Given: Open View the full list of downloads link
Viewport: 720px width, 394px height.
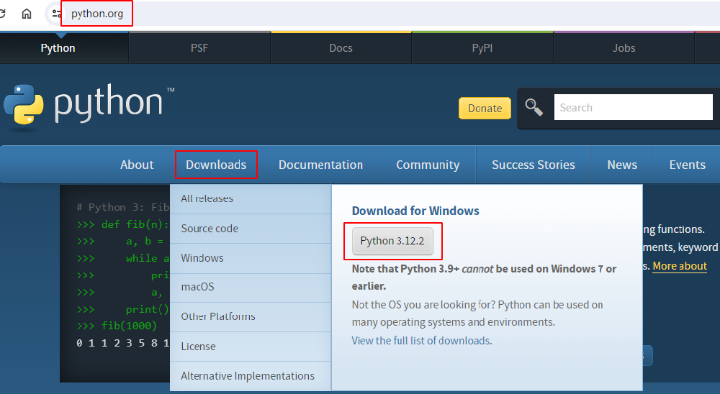Looking at the screenshot, I should click(x=422, y=341).
